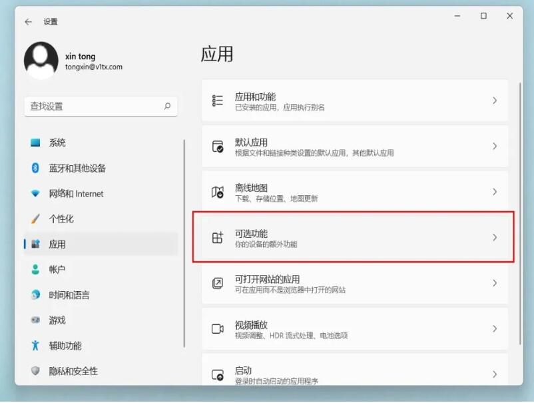This screenshot has width=534, height=403.
Task: Click the xin tong profile picture
Action: [x=41, y=62]
